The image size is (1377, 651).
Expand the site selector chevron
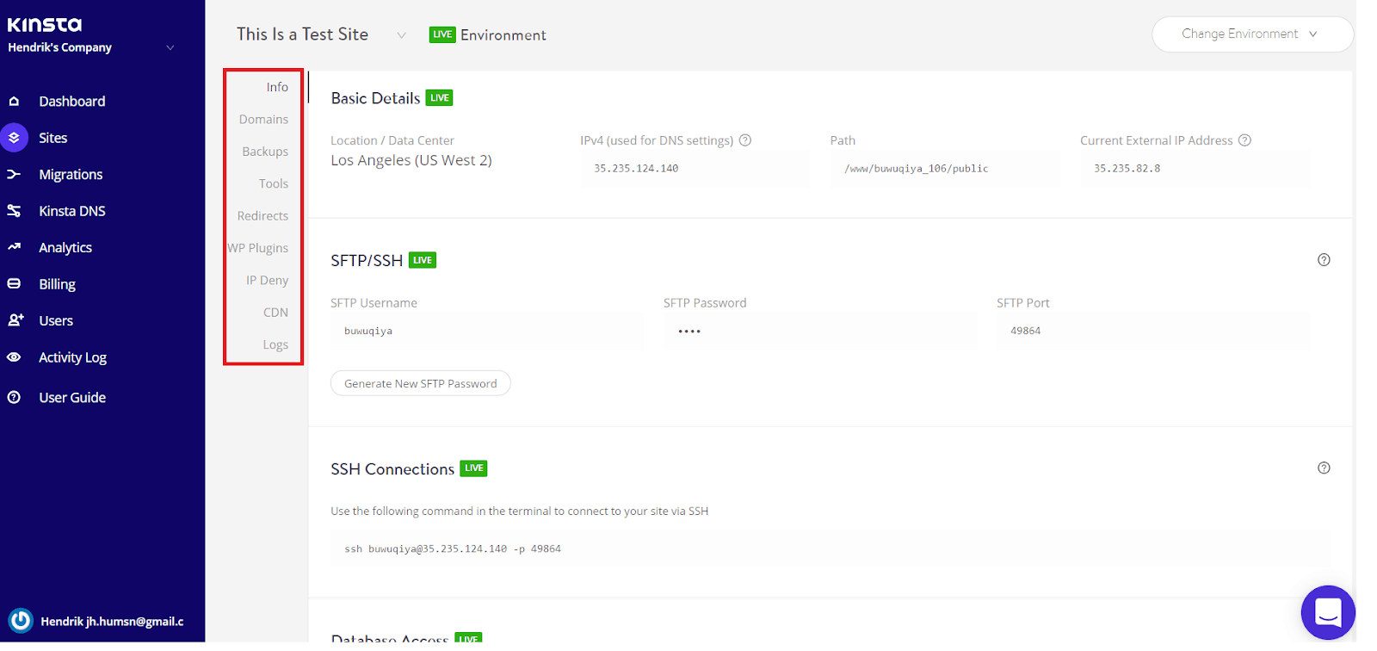pos(401,35)
